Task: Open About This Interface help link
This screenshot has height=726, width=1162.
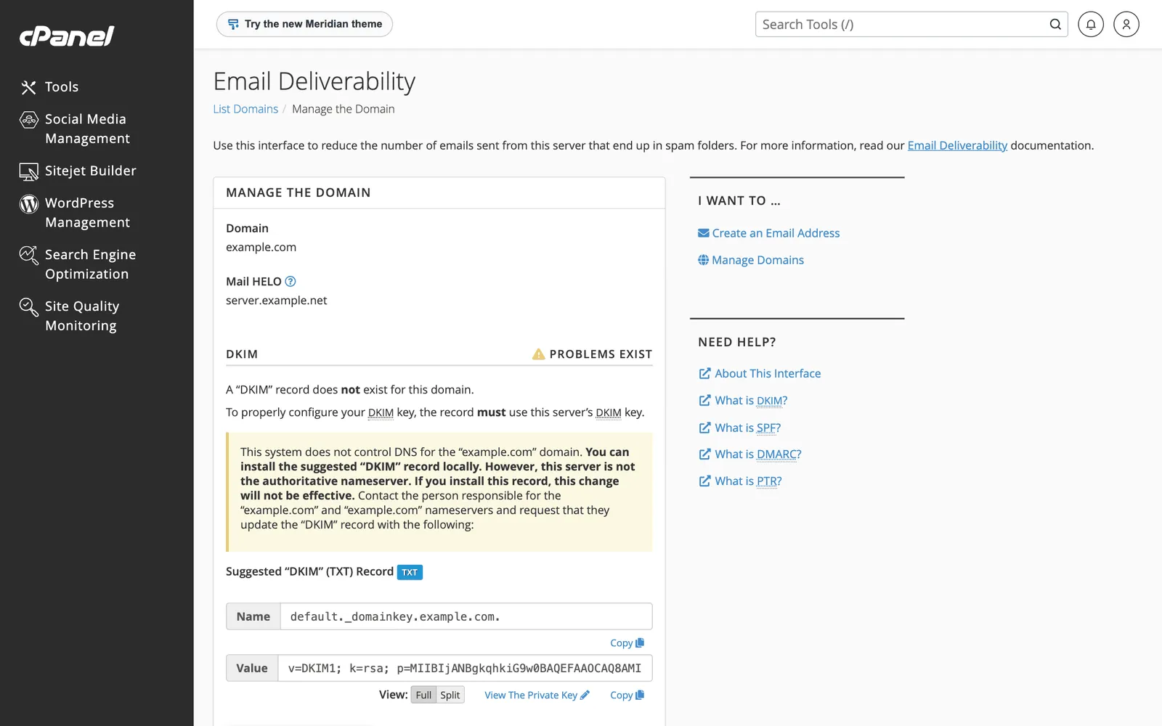Action: coord(760,373)
